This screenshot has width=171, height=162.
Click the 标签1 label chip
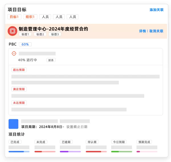coord(25,34)
